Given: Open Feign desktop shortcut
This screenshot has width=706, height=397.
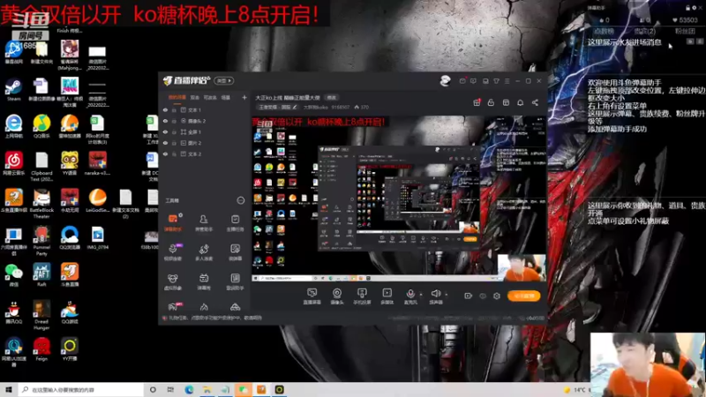Looking at the screenshot, I should (x=41, y=349).
